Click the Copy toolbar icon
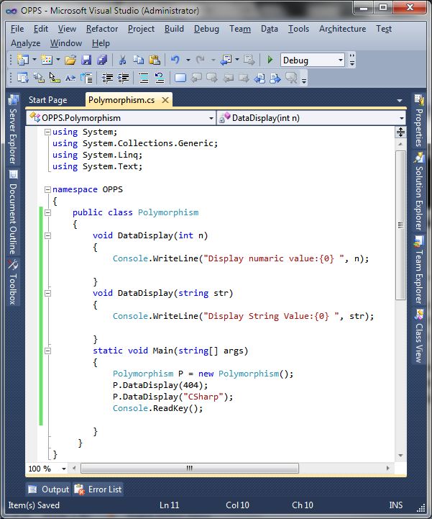The height and width of the screenshot is (519, 432). point(138,60)
